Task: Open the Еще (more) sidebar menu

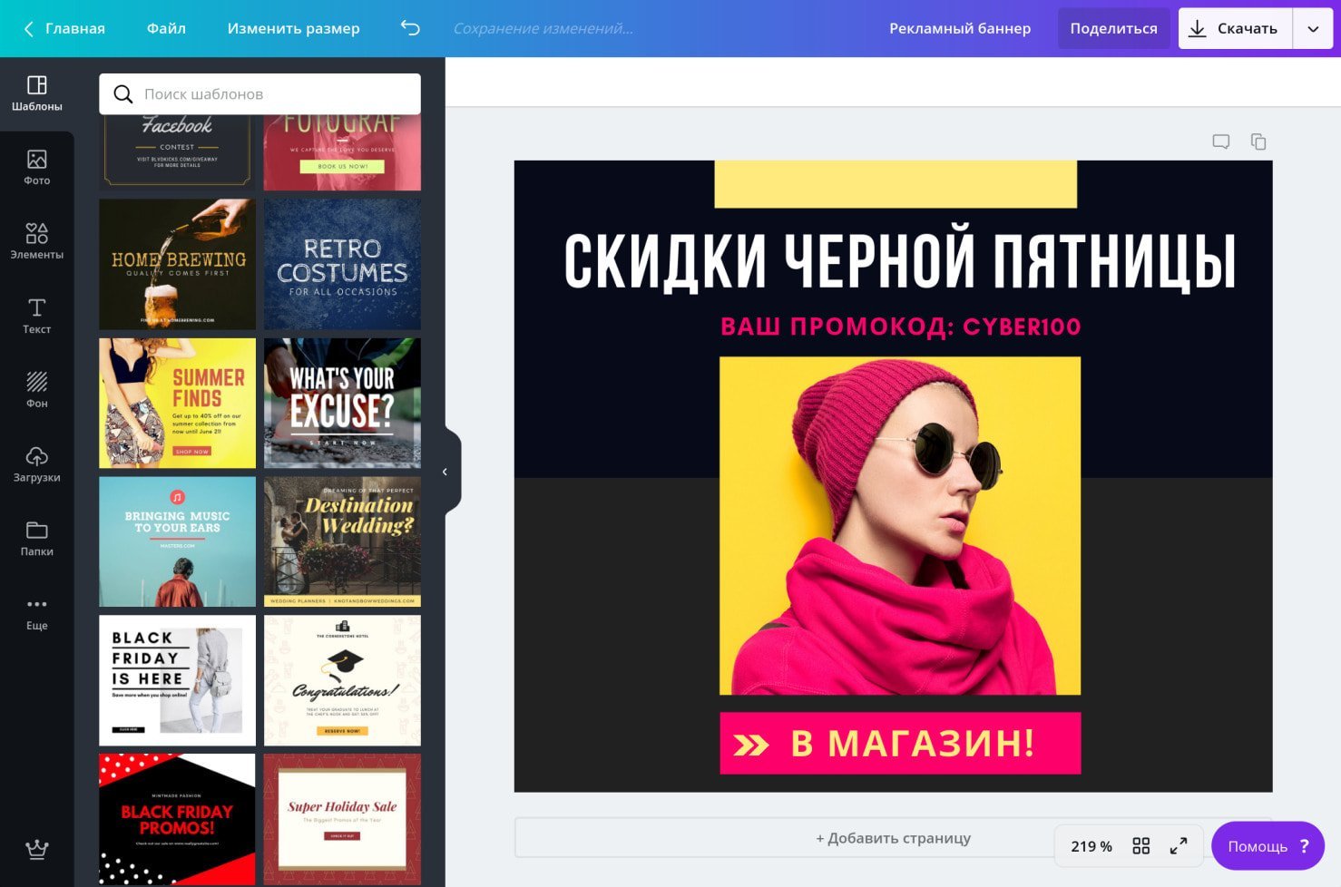Action: pos(36,612)
